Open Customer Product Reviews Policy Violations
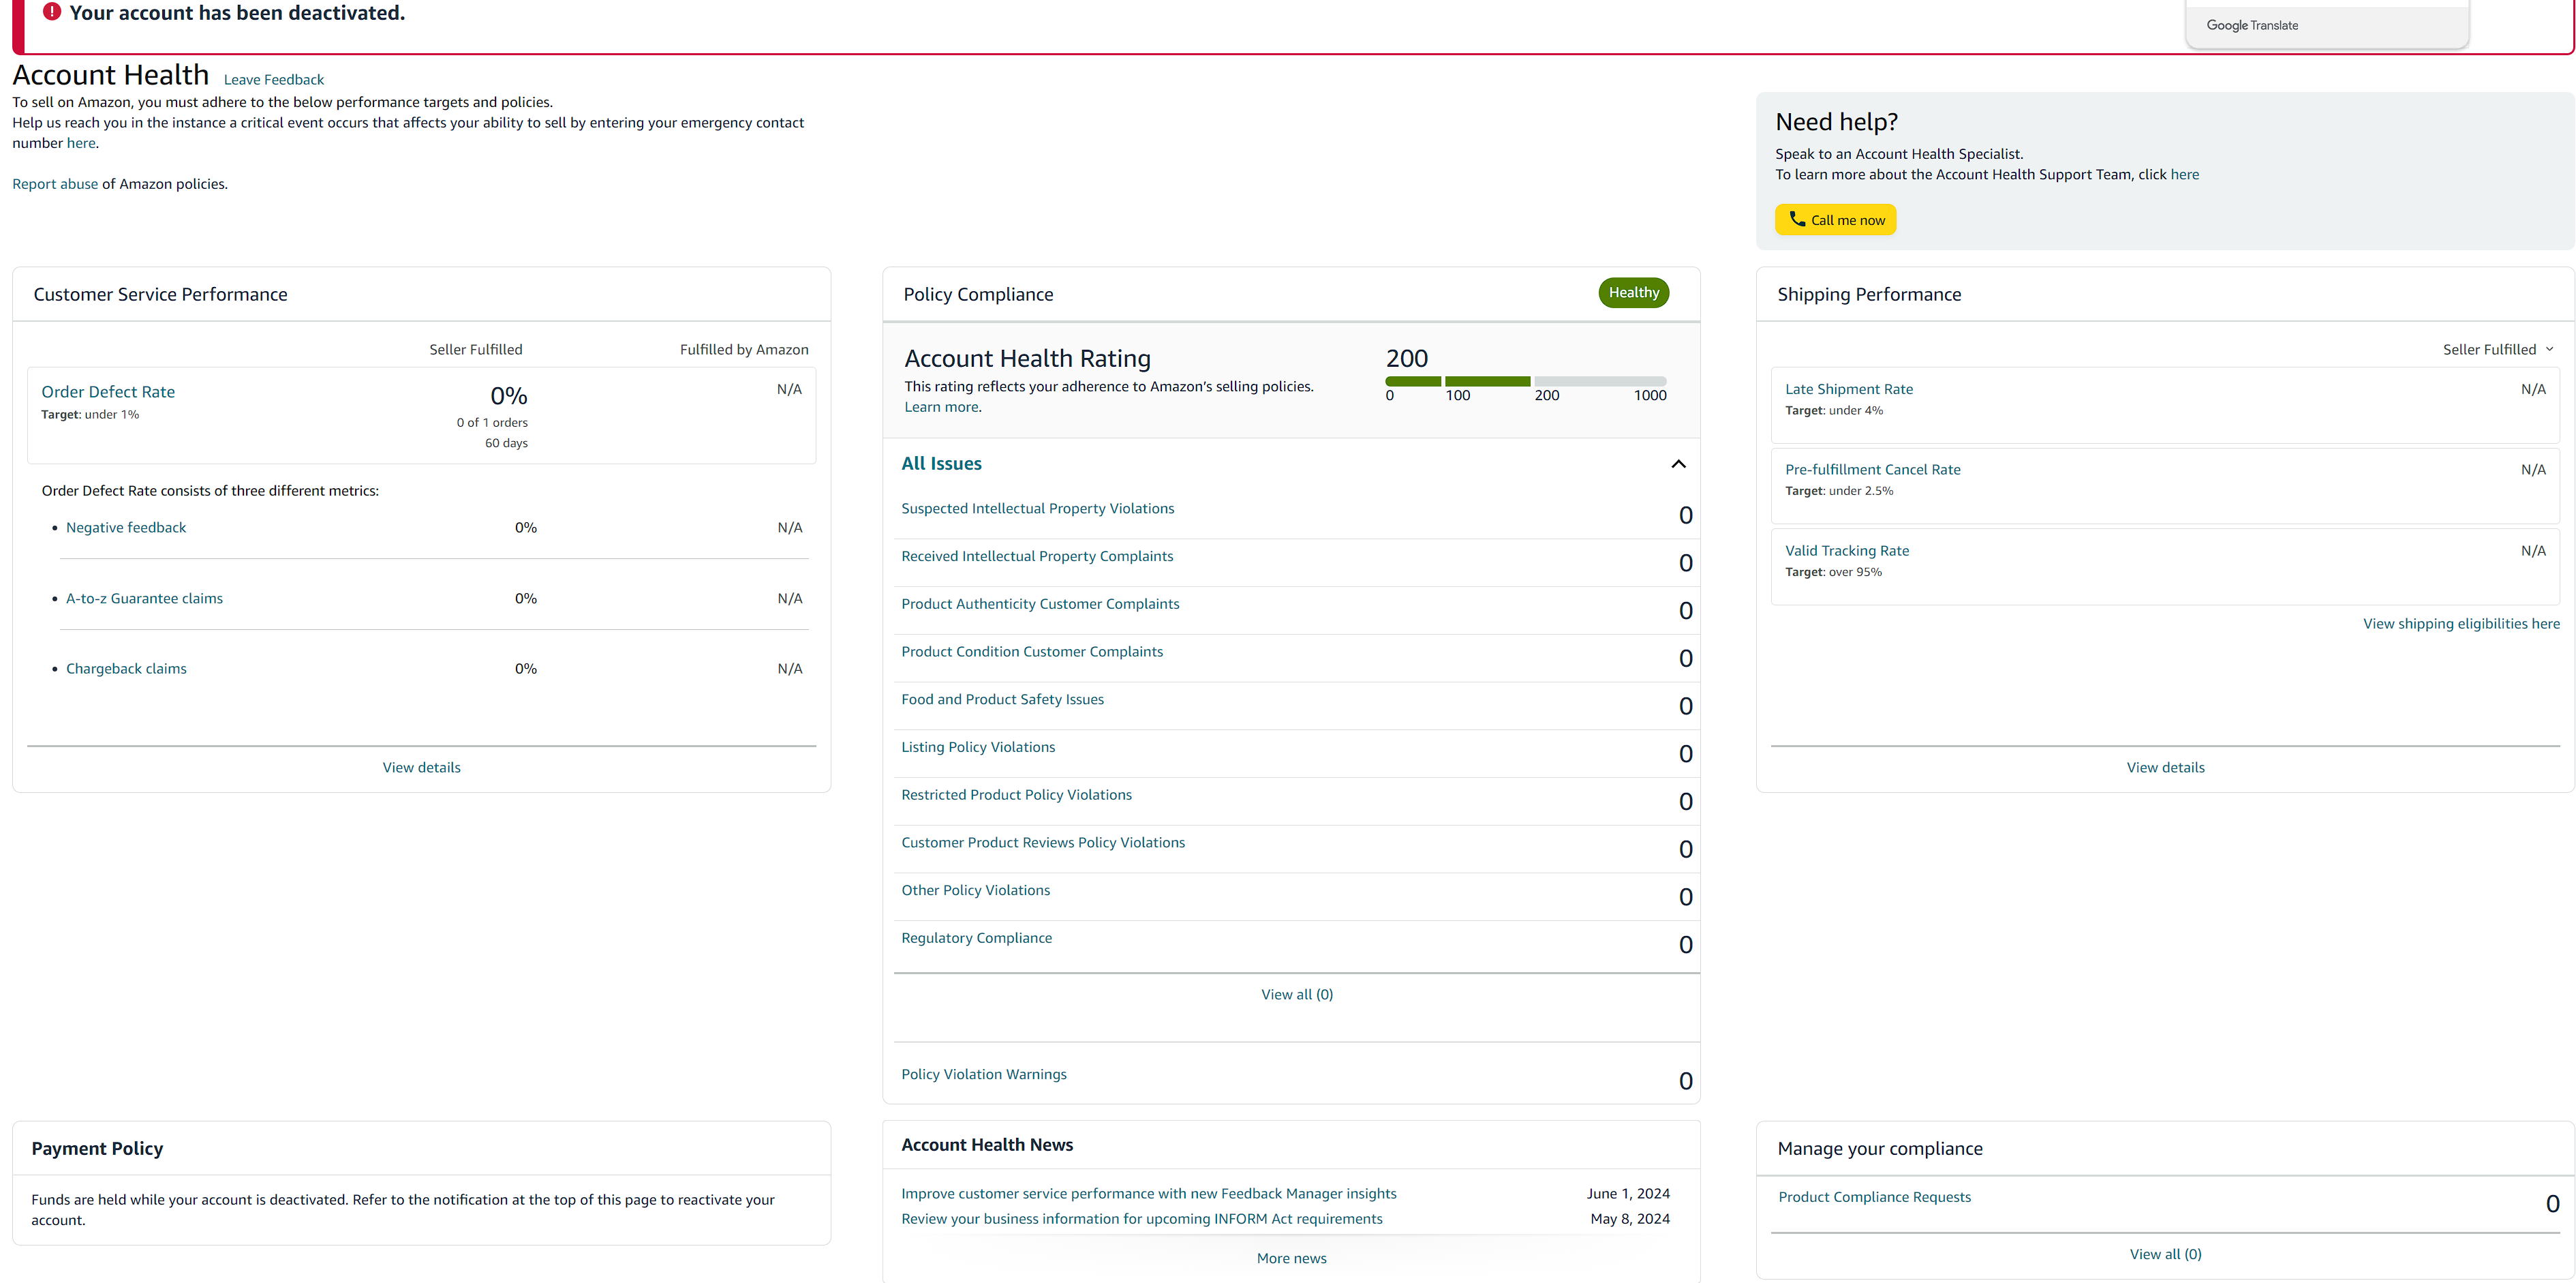Screen dimensions: 2576x1283 [x=1043, y=842]
